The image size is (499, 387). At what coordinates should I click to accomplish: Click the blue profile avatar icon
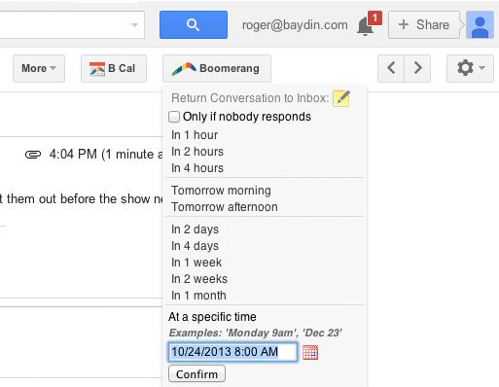(480, 25)
